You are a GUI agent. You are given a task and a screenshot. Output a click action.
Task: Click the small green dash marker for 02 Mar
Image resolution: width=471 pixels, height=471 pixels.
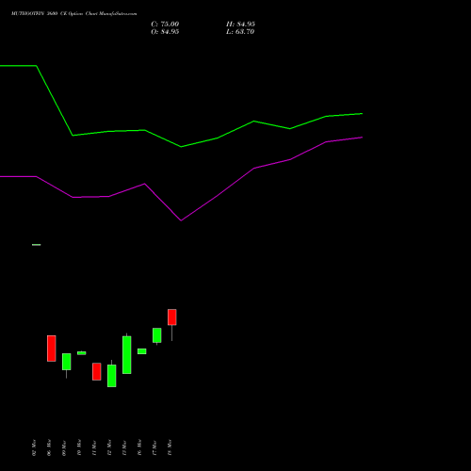pos(37,245)
